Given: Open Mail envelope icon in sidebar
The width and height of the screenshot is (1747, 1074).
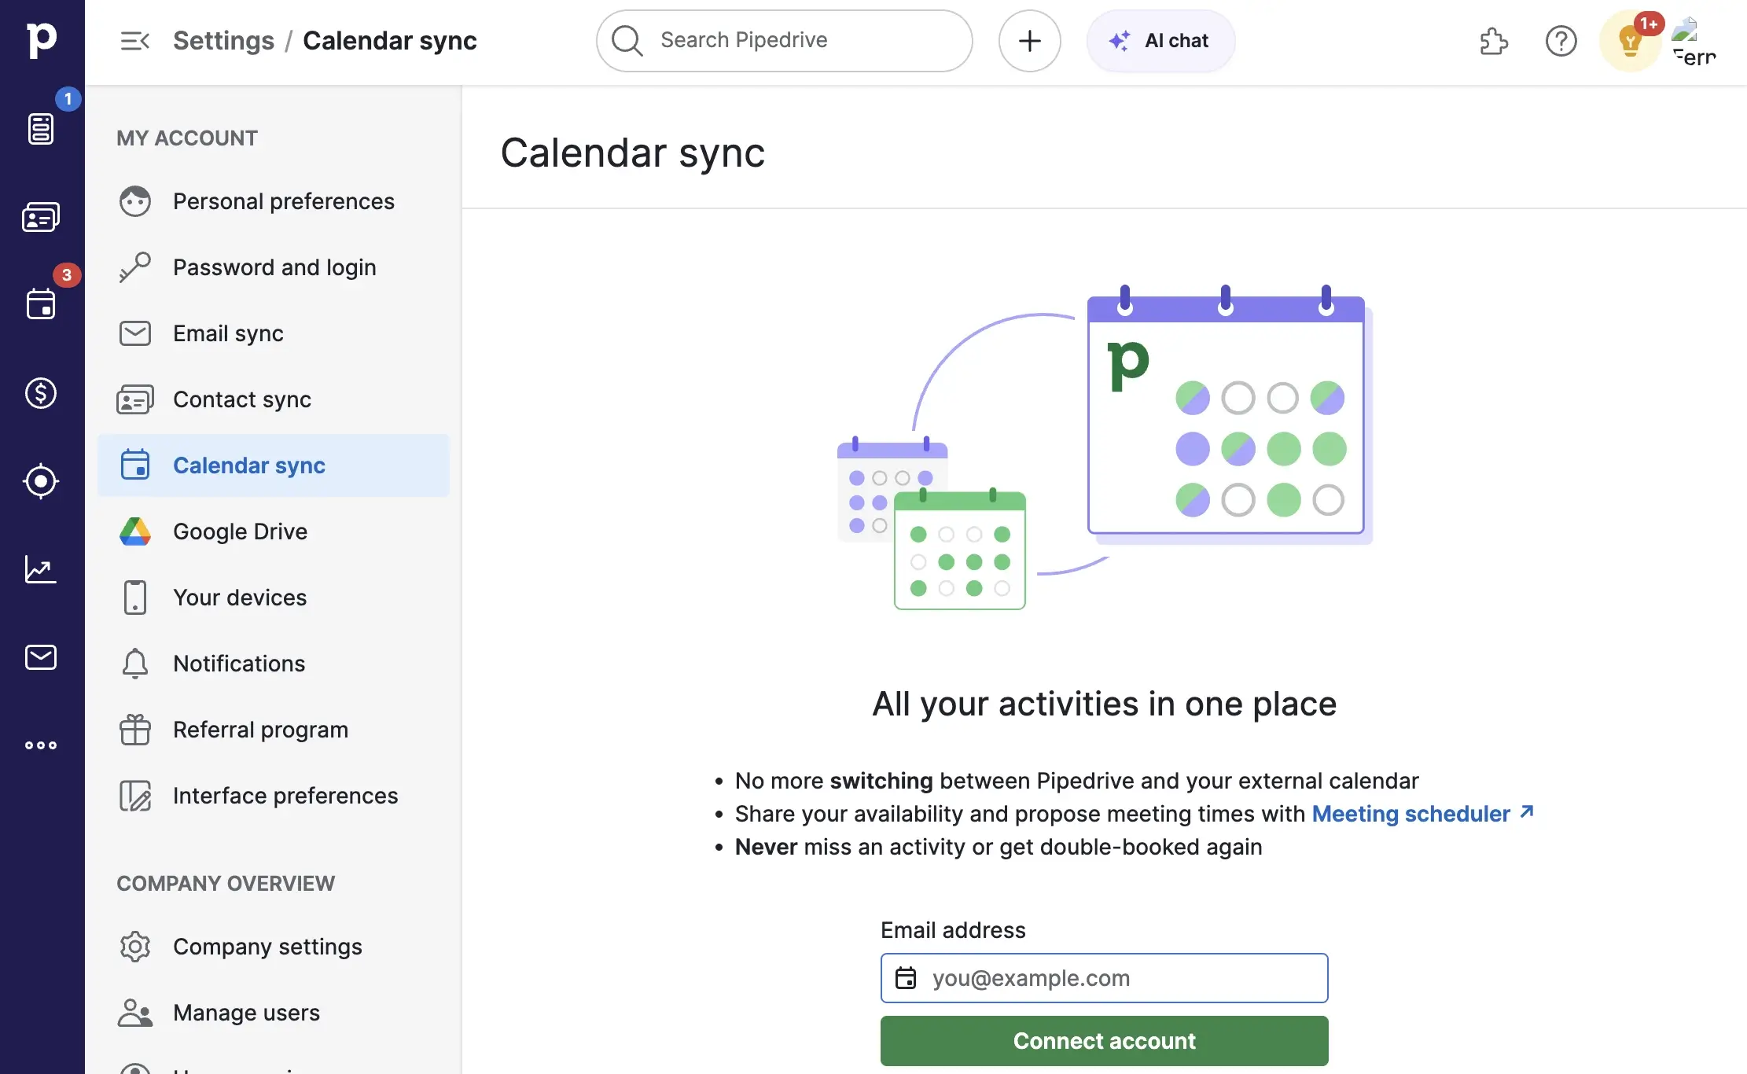Looking at the screenshot, I should click(41, 657).
